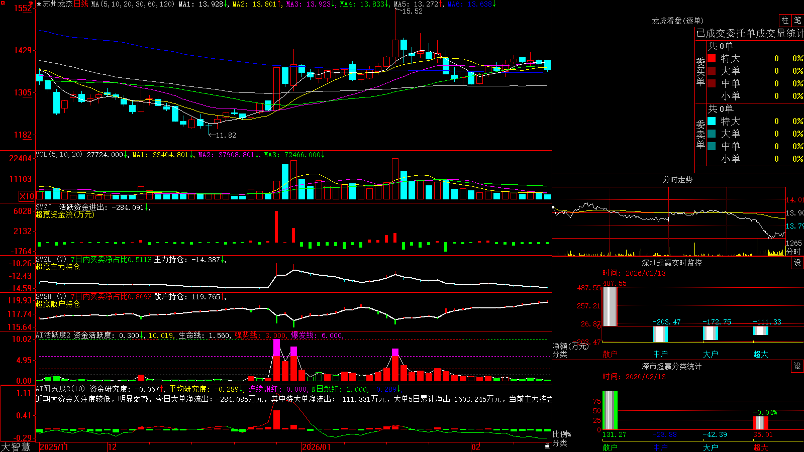
Task: Click the 设 settings button for 深圳超赢实时监控
Action: pyautogui.click(x=797, y=263)
